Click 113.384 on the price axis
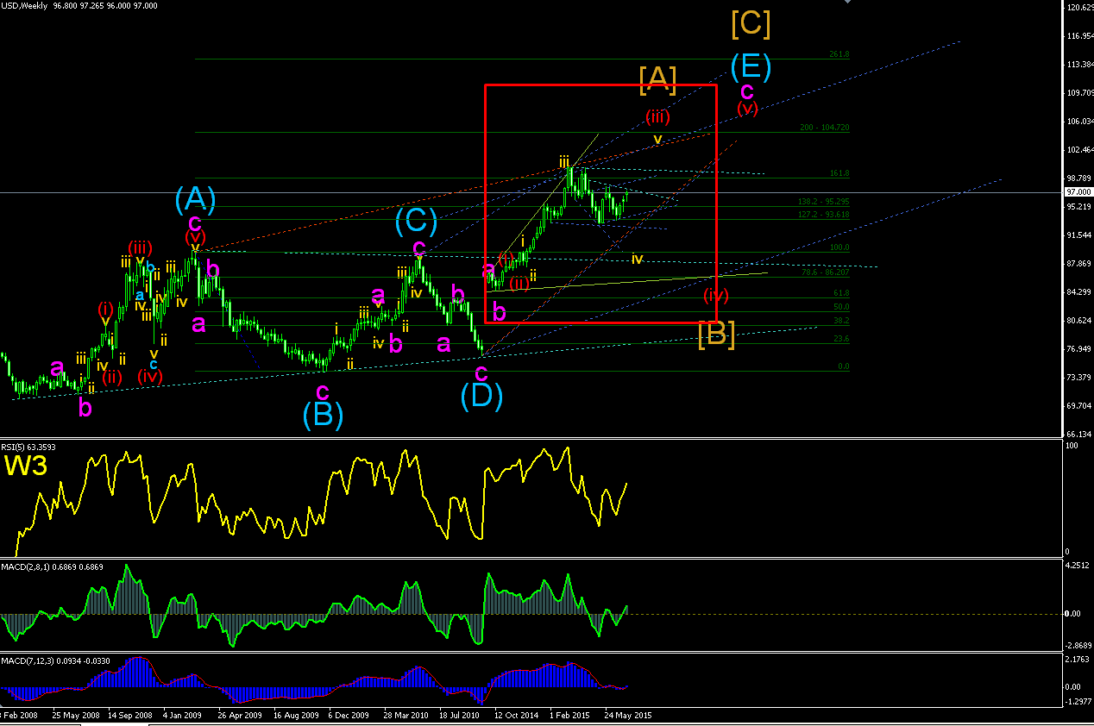The height and width of the screenshot is (726, 1094). point(1078,65)
